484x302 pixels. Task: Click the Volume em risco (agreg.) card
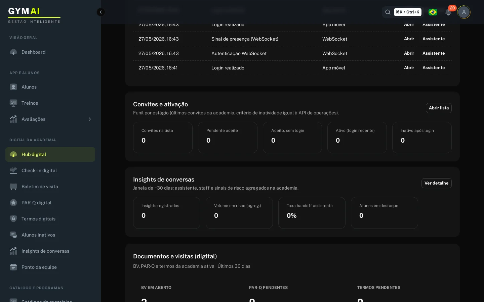coord(239,213)
